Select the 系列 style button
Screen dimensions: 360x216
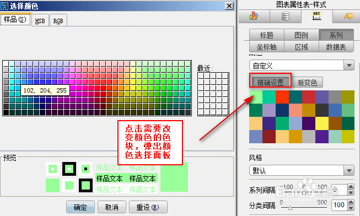point(336,35)
